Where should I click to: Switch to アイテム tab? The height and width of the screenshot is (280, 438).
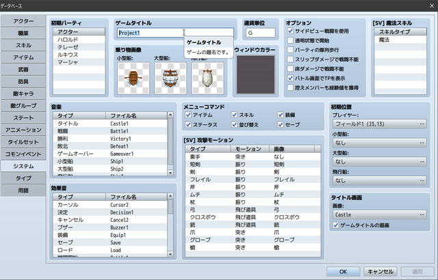tap(23, 57)
